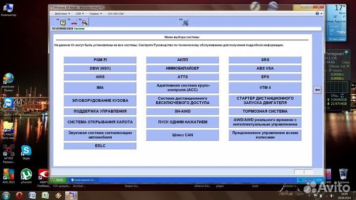Screen dimensions: 356x200
Task: Open СТАРТЕР ДИСТАНЦИОННОГО ЗАПУСКА ДВИГАТЕЛЯ
Action: click(265, 100)
